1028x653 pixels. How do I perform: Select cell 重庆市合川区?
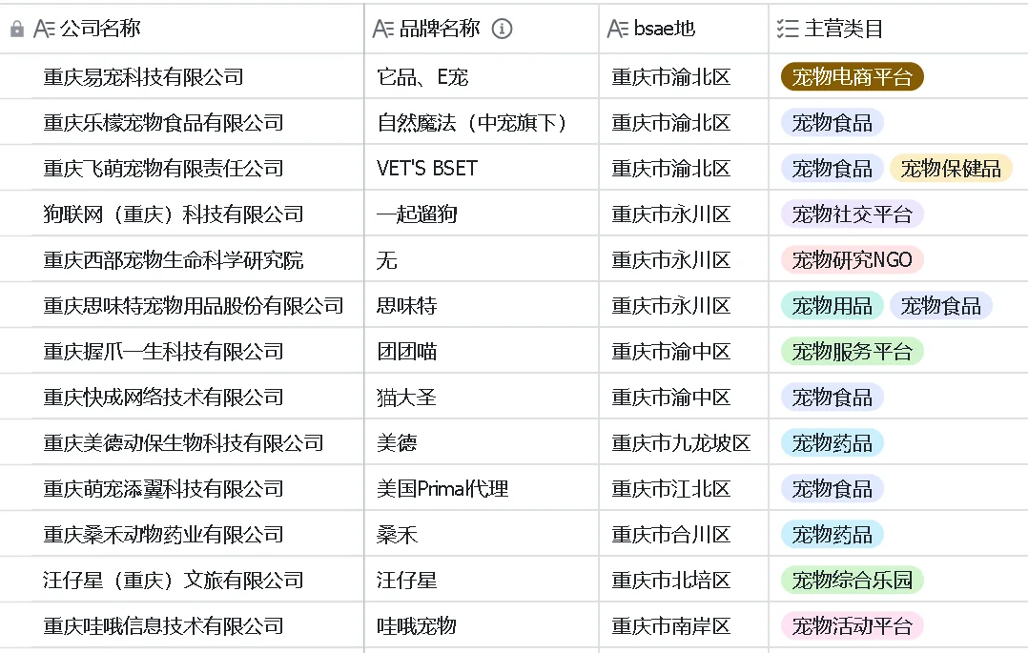coord(683,535)
